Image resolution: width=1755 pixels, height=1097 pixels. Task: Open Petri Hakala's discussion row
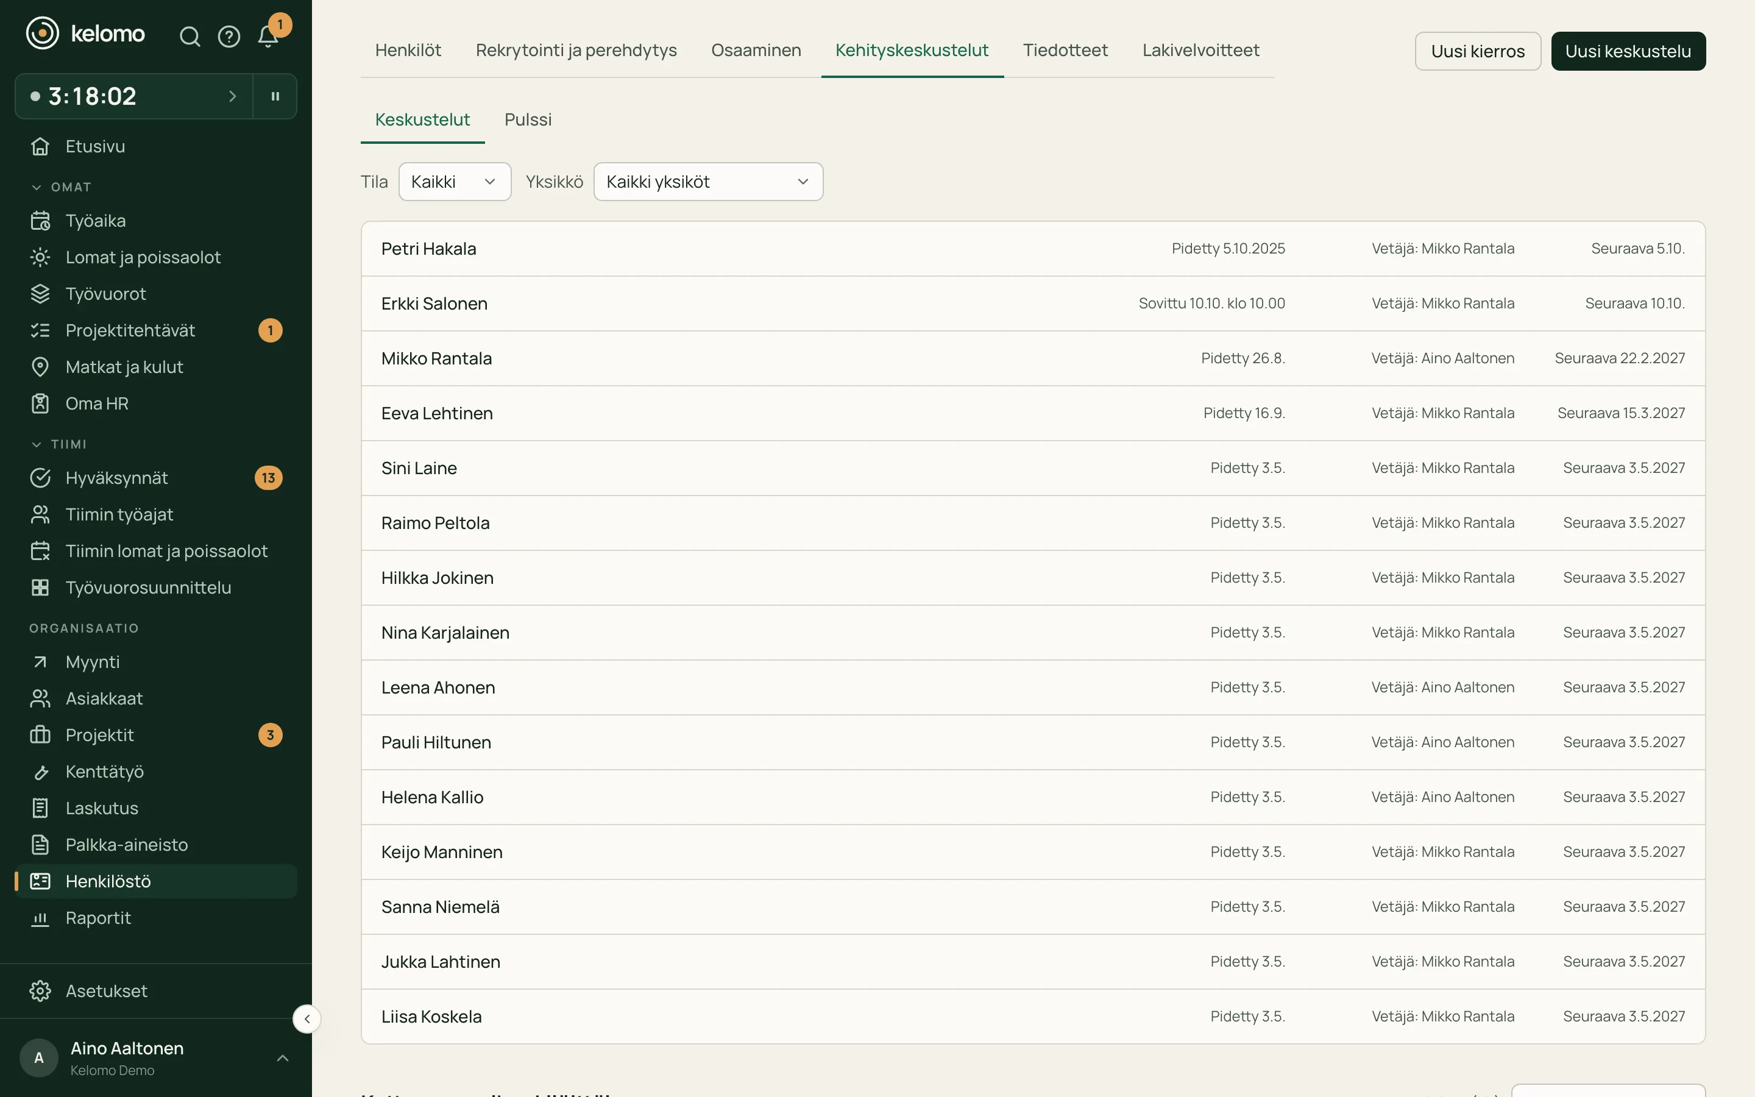pos(1033,249)
